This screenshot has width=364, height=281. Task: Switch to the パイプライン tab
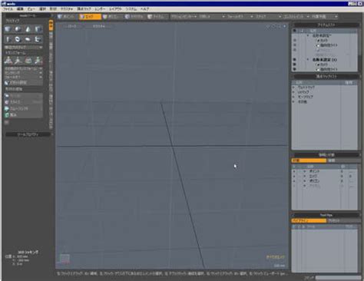tap(309, 220)
